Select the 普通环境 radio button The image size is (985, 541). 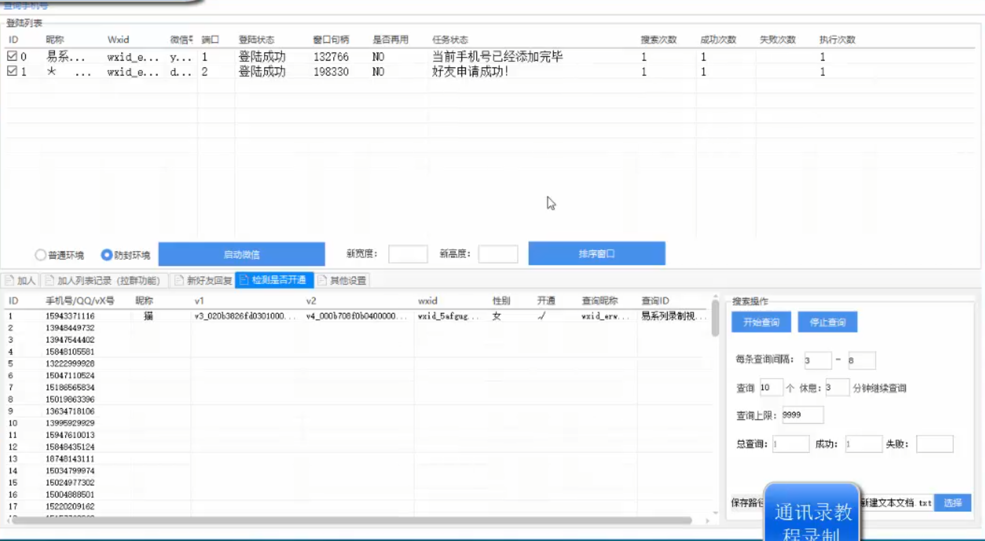(40, 255)
